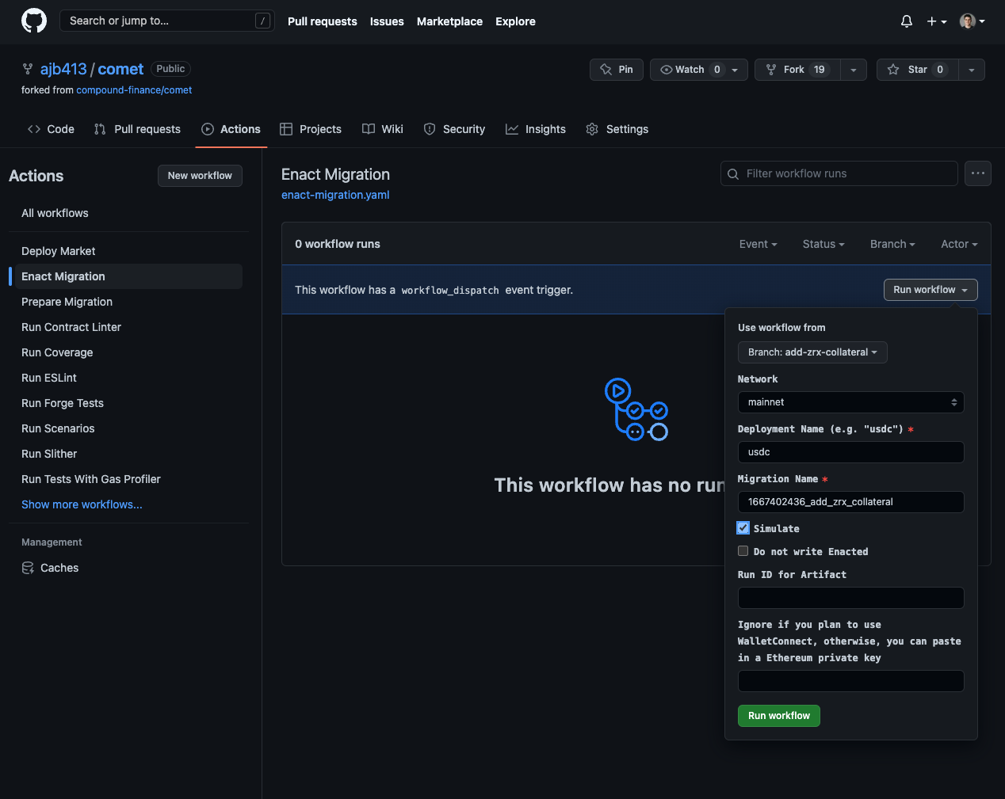
Task: Select the Prepare Migration workflow
Action: (128, 302)
